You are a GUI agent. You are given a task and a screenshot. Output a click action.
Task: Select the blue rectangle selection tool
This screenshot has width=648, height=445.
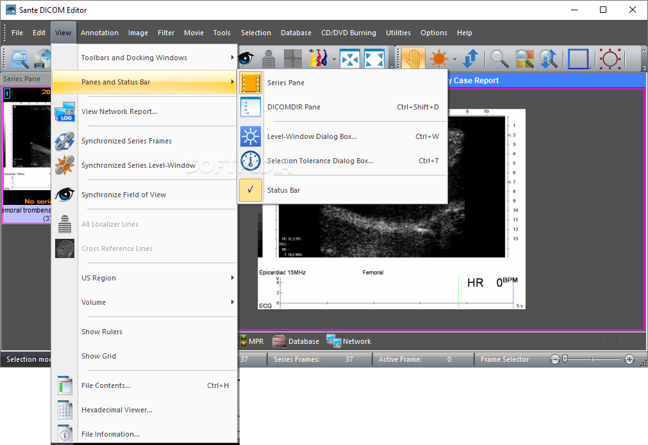point(578,59)
